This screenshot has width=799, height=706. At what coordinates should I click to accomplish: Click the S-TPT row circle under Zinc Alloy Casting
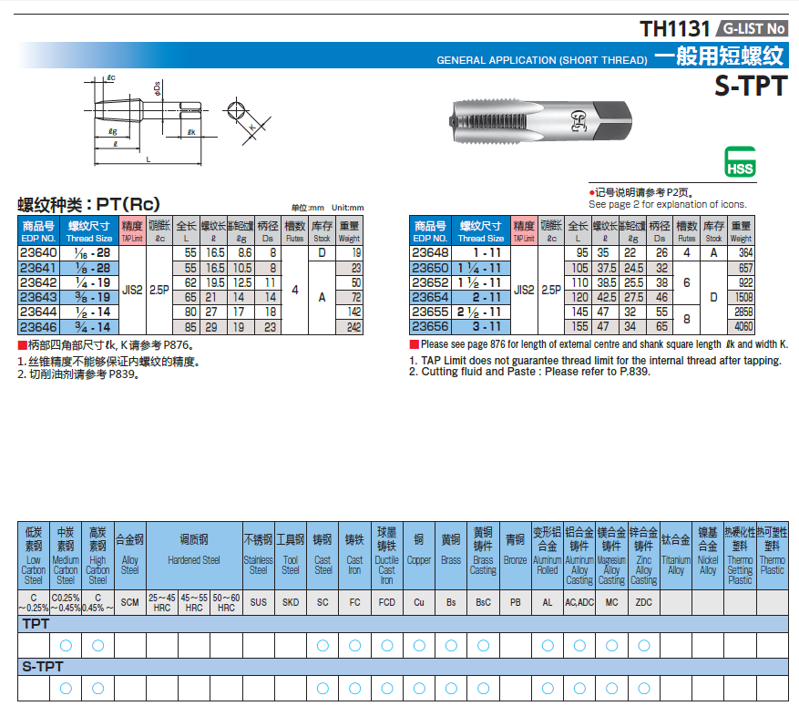click(643, 689)
